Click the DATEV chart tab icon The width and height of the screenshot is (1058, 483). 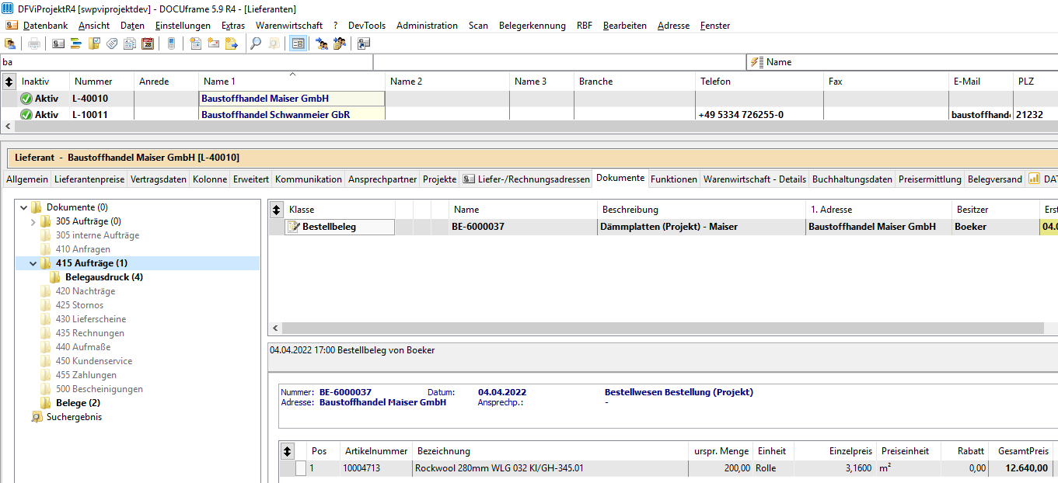pyautogui.click(x=1034, y=179)
